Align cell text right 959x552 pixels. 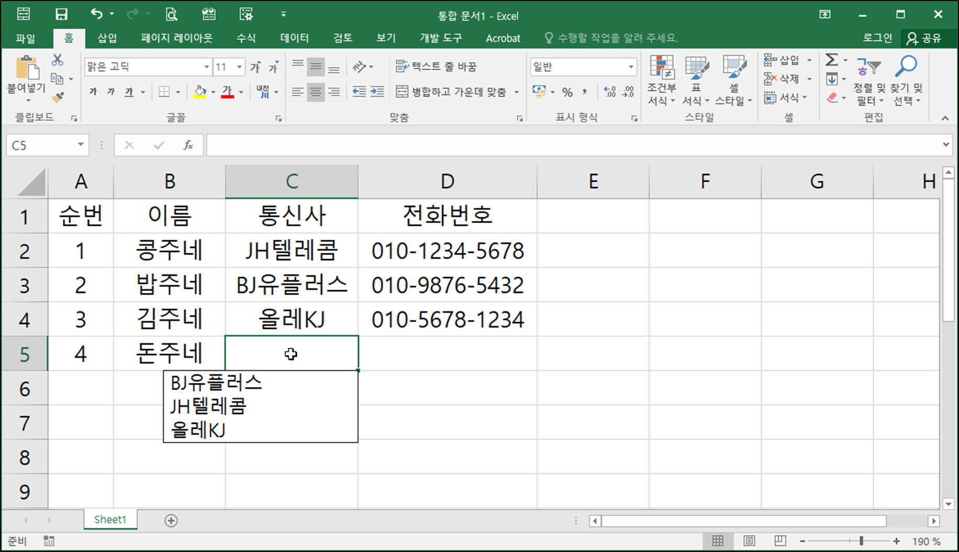pos(334,92)
